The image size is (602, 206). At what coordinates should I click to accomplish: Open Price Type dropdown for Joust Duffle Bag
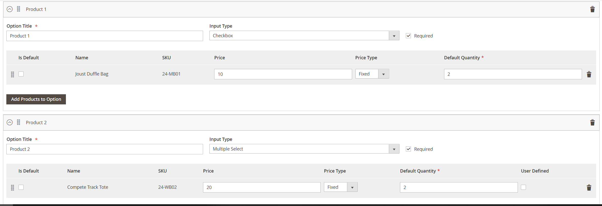pos(372,74)
